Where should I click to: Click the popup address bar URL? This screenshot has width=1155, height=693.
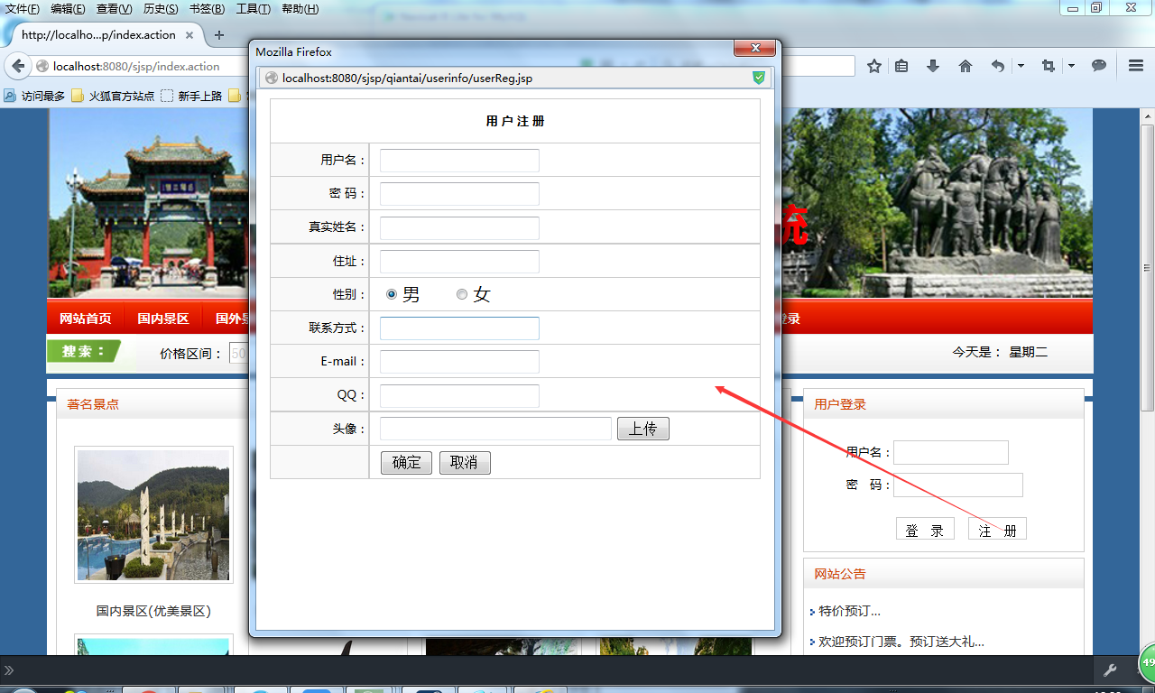pyautogui.click(x=407, y=79)
